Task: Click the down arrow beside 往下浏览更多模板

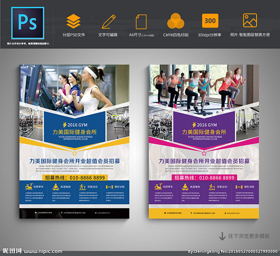Action: (x=222, y=236)
